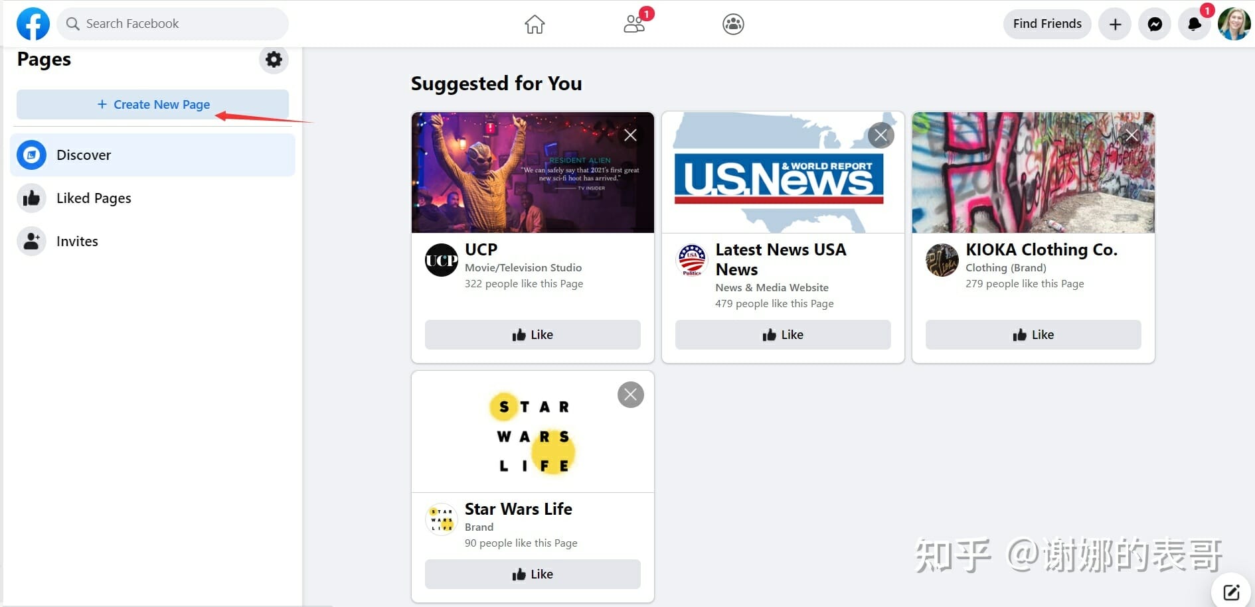Image resolution: width=1255 pixels, height=607 pixels.
Task: Select Liked Pages in sidebar
Action: click(x=153, y=198)
